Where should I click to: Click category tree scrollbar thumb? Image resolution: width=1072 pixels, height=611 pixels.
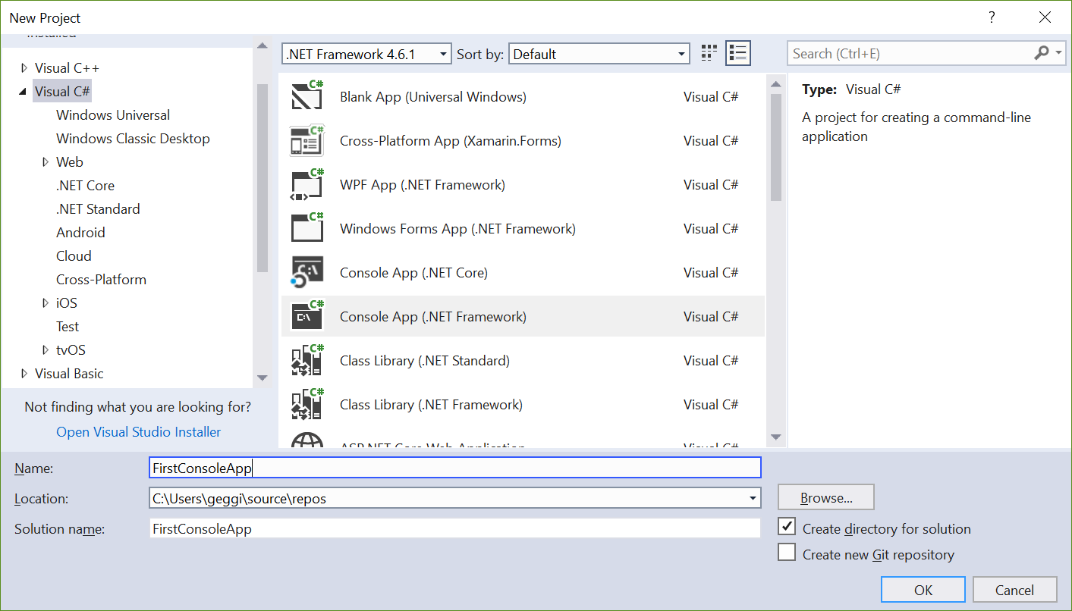pyautogui.click(x=262, y=178)
